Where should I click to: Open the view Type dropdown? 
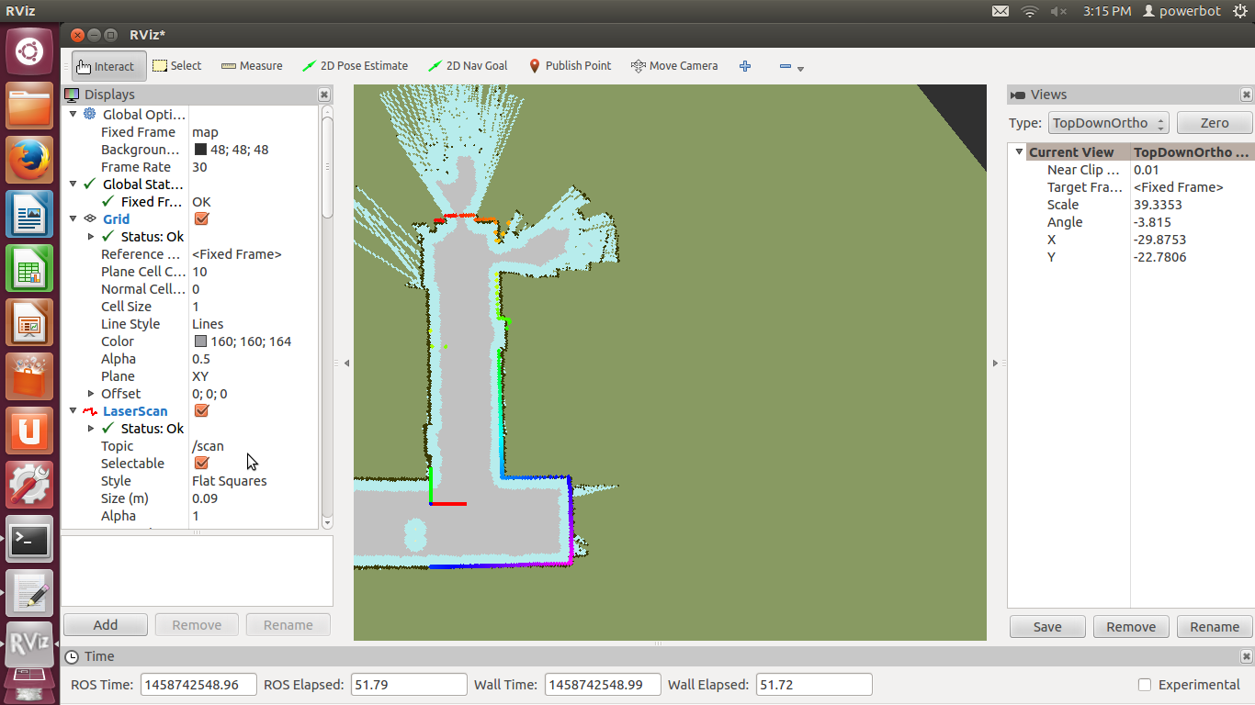(1108, 123)
